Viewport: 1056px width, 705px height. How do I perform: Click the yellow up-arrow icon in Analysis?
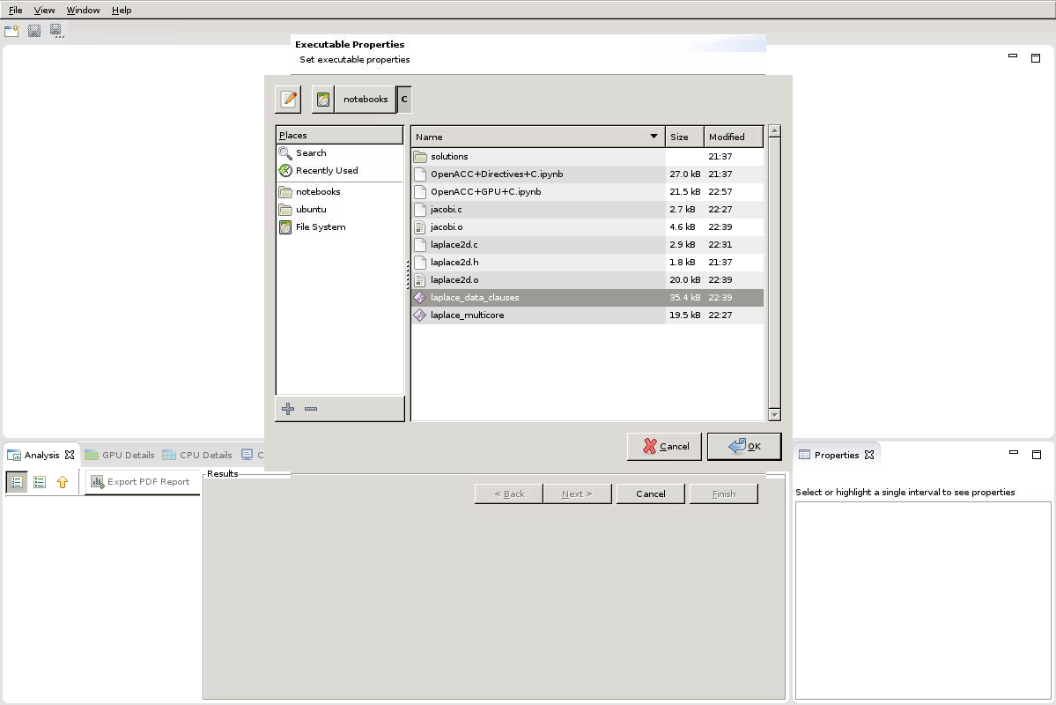click(x=62, y=482)
